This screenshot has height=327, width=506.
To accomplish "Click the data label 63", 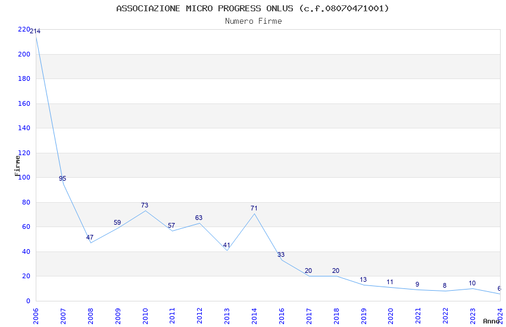I will (x=199, y=218).
